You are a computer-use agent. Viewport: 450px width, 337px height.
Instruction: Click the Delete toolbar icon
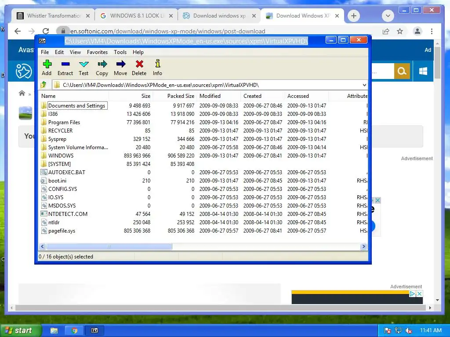[x=139, y=64]
